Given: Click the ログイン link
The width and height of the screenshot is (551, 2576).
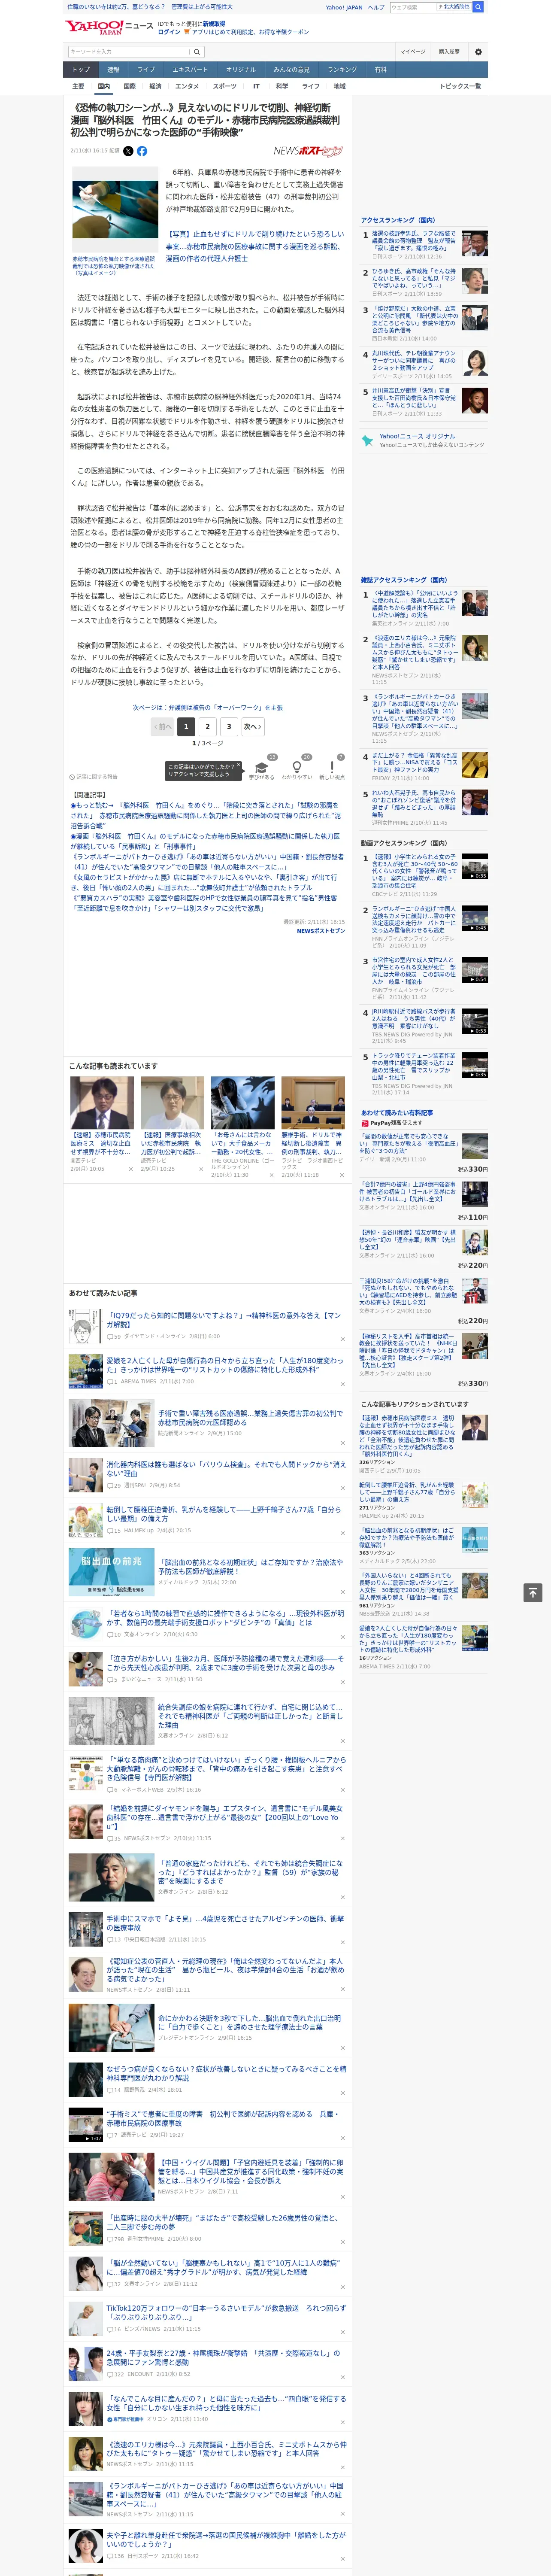Looking at the screenshot, I should 169,32.
